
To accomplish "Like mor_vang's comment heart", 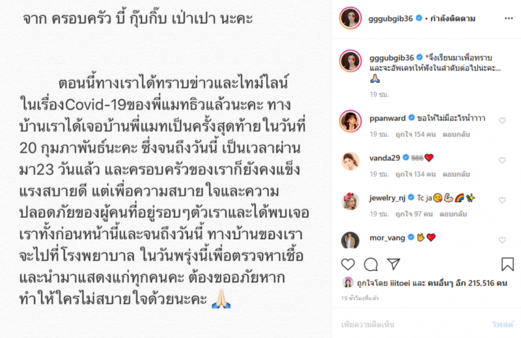I will click(x=502, y=240).
